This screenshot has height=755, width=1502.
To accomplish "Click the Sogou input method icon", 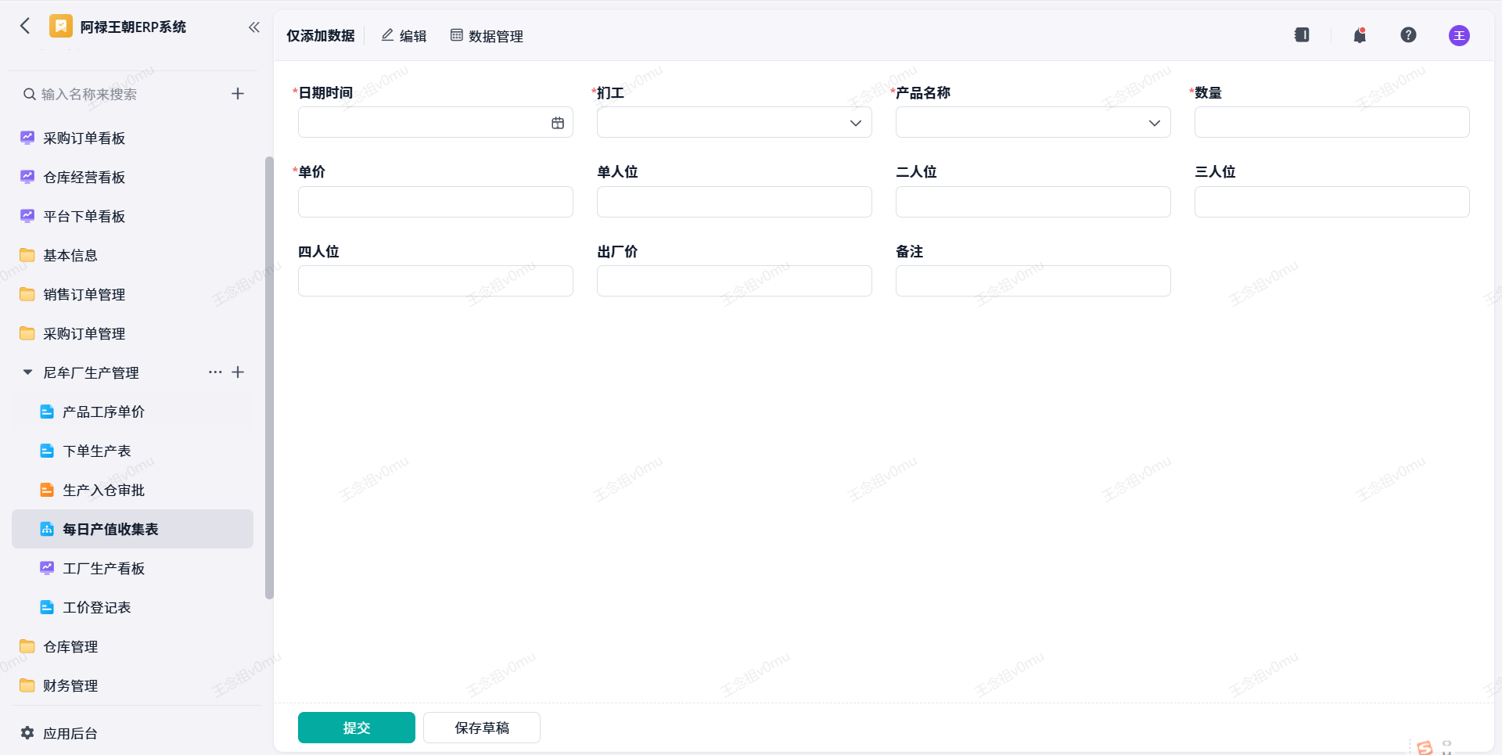I will (x=1425, y=748).
